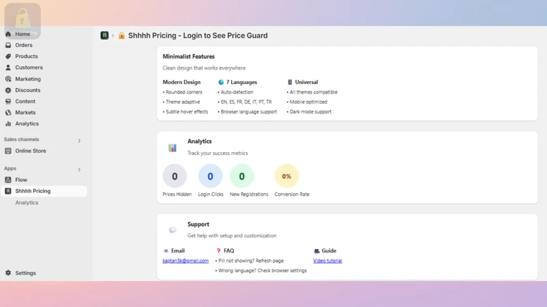This screenshot has width=547, height=307.
Task: Click the Login Clicks counter circle
Action: point(211,176)
